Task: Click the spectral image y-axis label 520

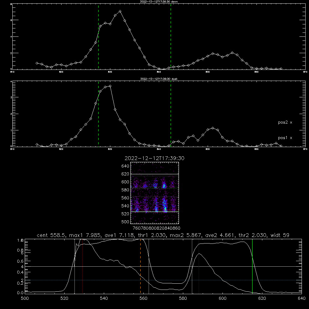Action: [x=125, y=214]
